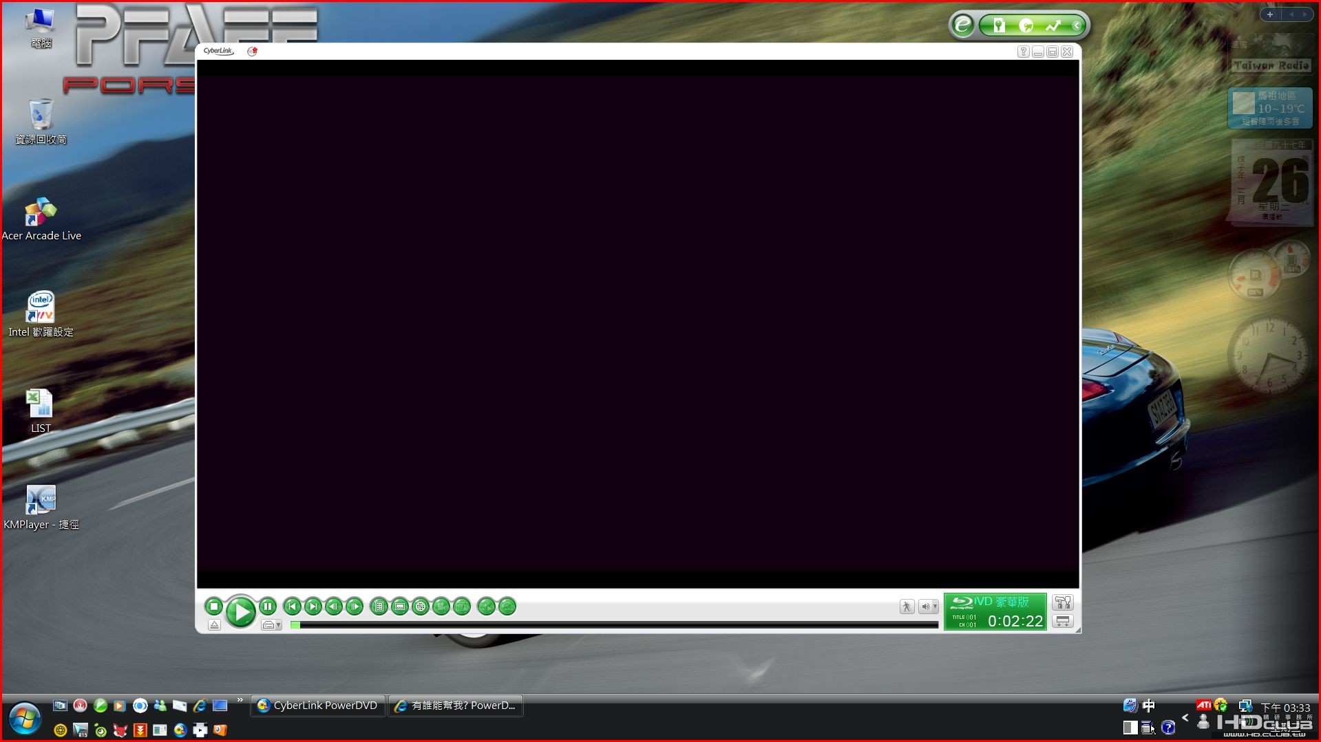Open the audio language globe icon
The width and height of the screenshot is (1321, 742).
coord(421,607)
